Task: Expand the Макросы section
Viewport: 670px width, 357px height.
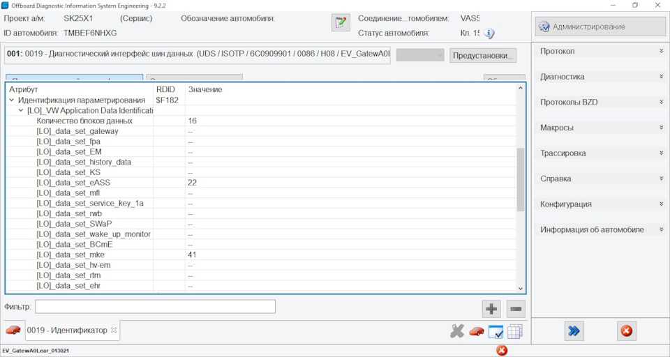Action: click(x=600, y=128)
